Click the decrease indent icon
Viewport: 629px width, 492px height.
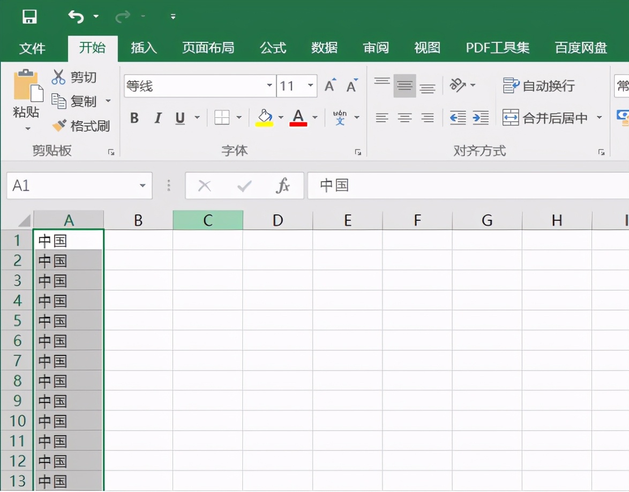click(x=458, y=117)
